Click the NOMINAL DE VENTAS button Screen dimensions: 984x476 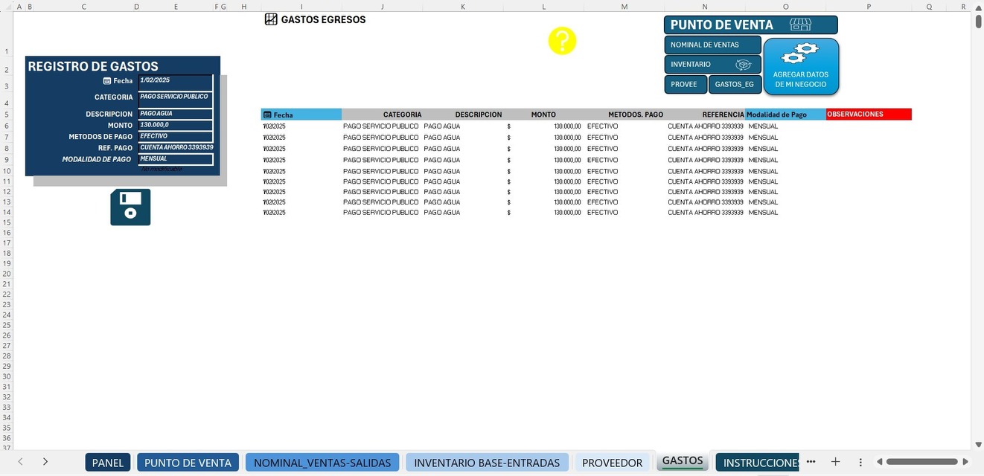[712, 45]
